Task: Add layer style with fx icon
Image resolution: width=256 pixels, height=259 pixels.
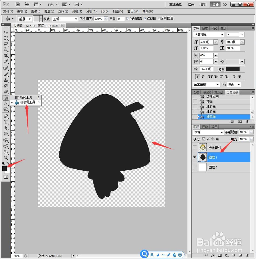Action: [x=213, y=255]
